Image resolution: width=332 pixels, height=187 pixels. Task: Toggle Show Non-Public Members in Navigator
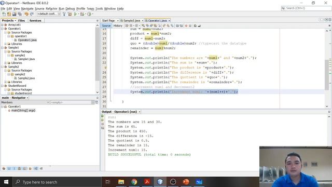(20, 168)
